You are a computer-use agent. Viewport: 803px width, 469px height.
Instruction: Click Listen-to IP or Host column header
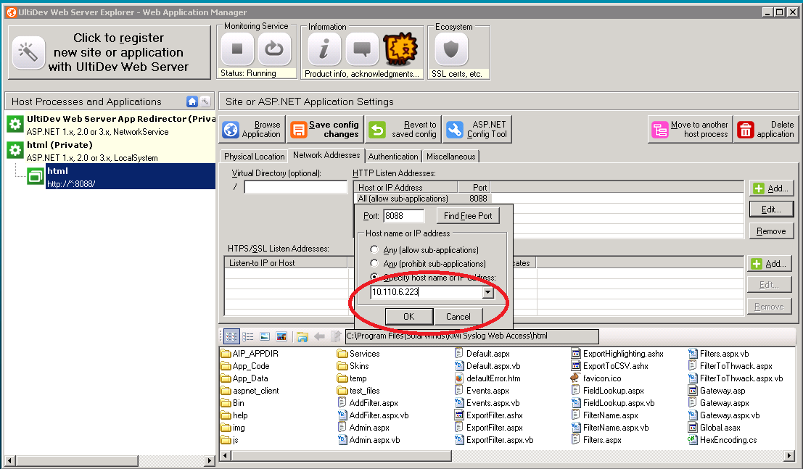coord(287,262)
